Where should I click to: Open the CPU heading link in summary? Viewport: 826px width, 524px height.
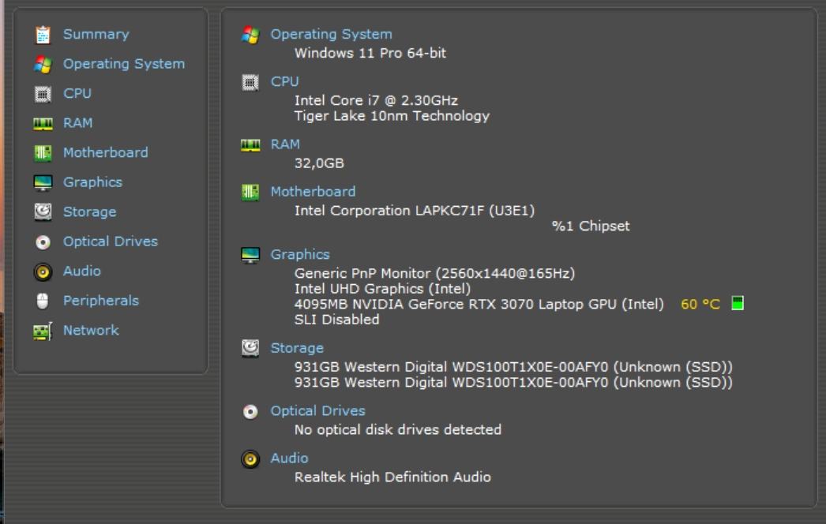(284, 81)
